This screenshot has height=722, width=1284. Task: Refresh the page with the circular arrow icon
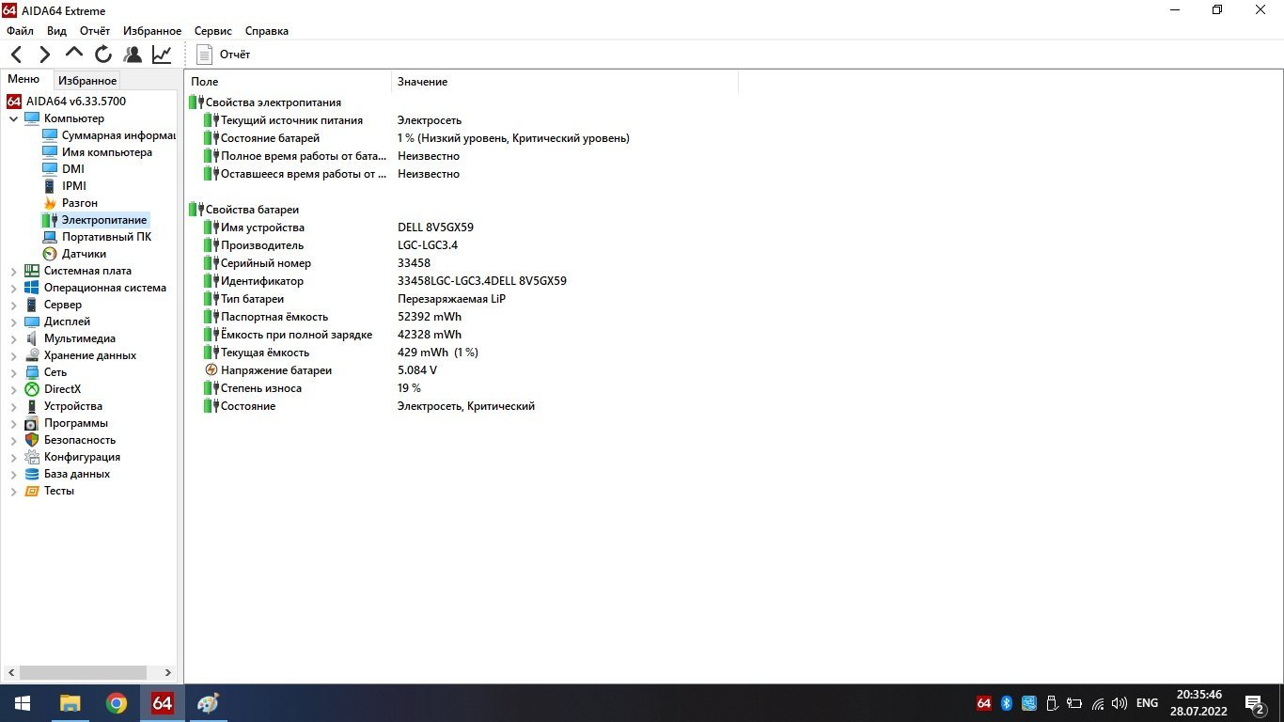click(103, 55)
